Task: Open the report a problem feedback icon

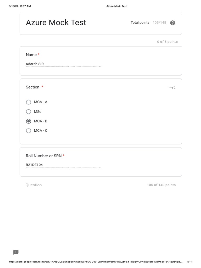Action: [x=16, y=252]
